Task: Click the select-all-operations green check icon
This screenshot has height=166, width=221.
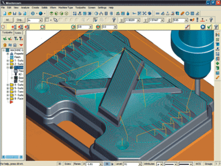Action: 5,38
